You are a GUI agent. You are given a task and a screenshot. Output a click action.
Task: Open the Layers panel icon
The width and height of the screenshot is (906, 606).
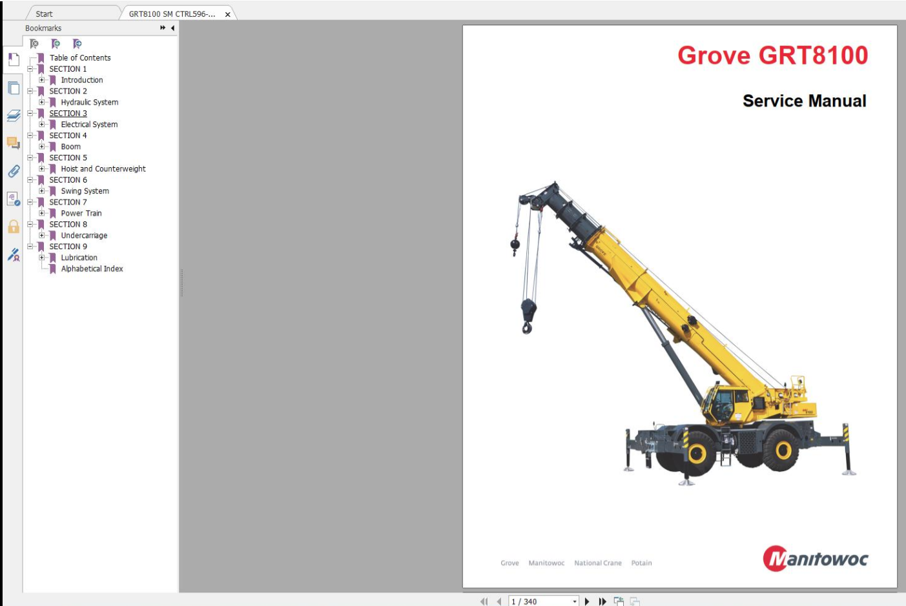(x=13, y=116)
